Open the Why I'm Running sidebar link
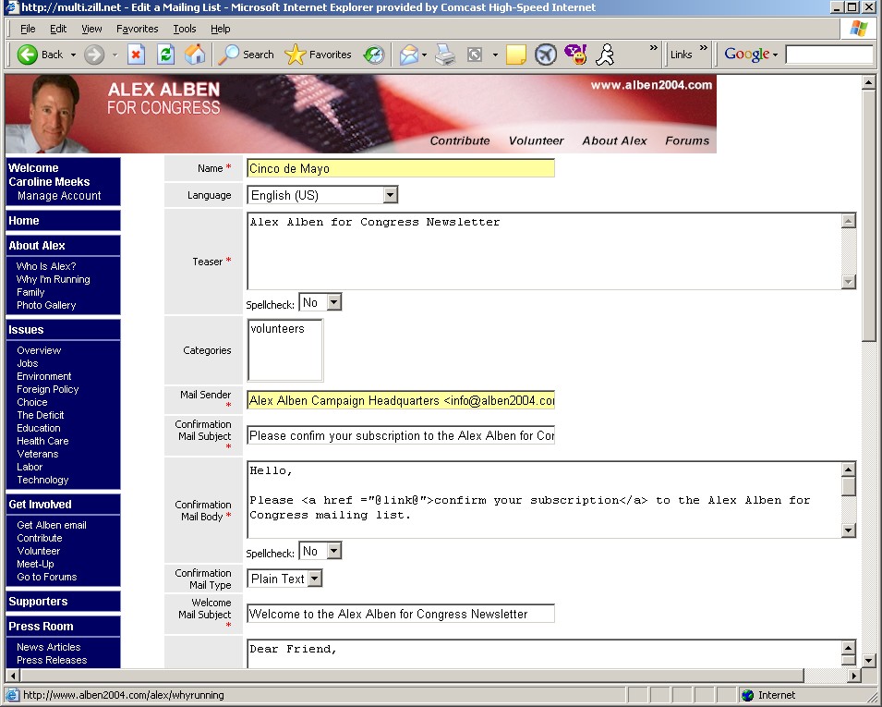The image size is (882, 707). tap(53, 279)
